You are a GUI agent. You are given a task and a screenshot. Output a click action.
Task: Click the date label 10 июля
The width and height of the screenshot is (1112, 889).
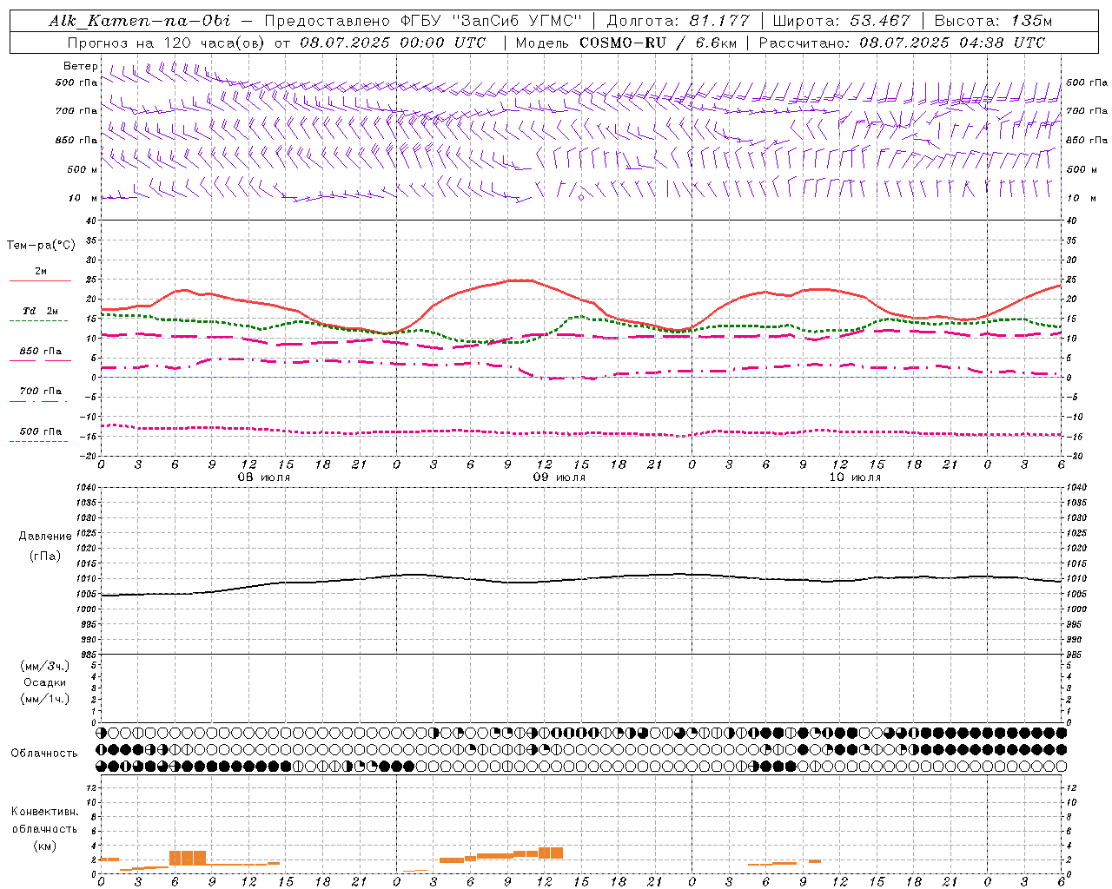[x=855, y=477]
